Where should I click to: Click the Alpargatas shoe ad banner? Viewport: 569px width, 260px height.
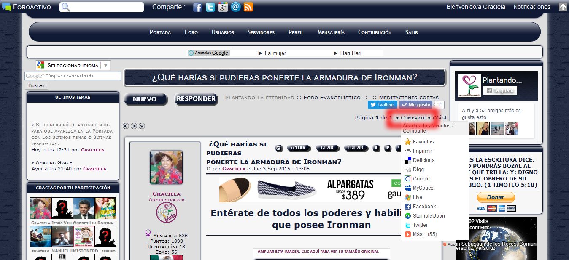tap(310, 189)
